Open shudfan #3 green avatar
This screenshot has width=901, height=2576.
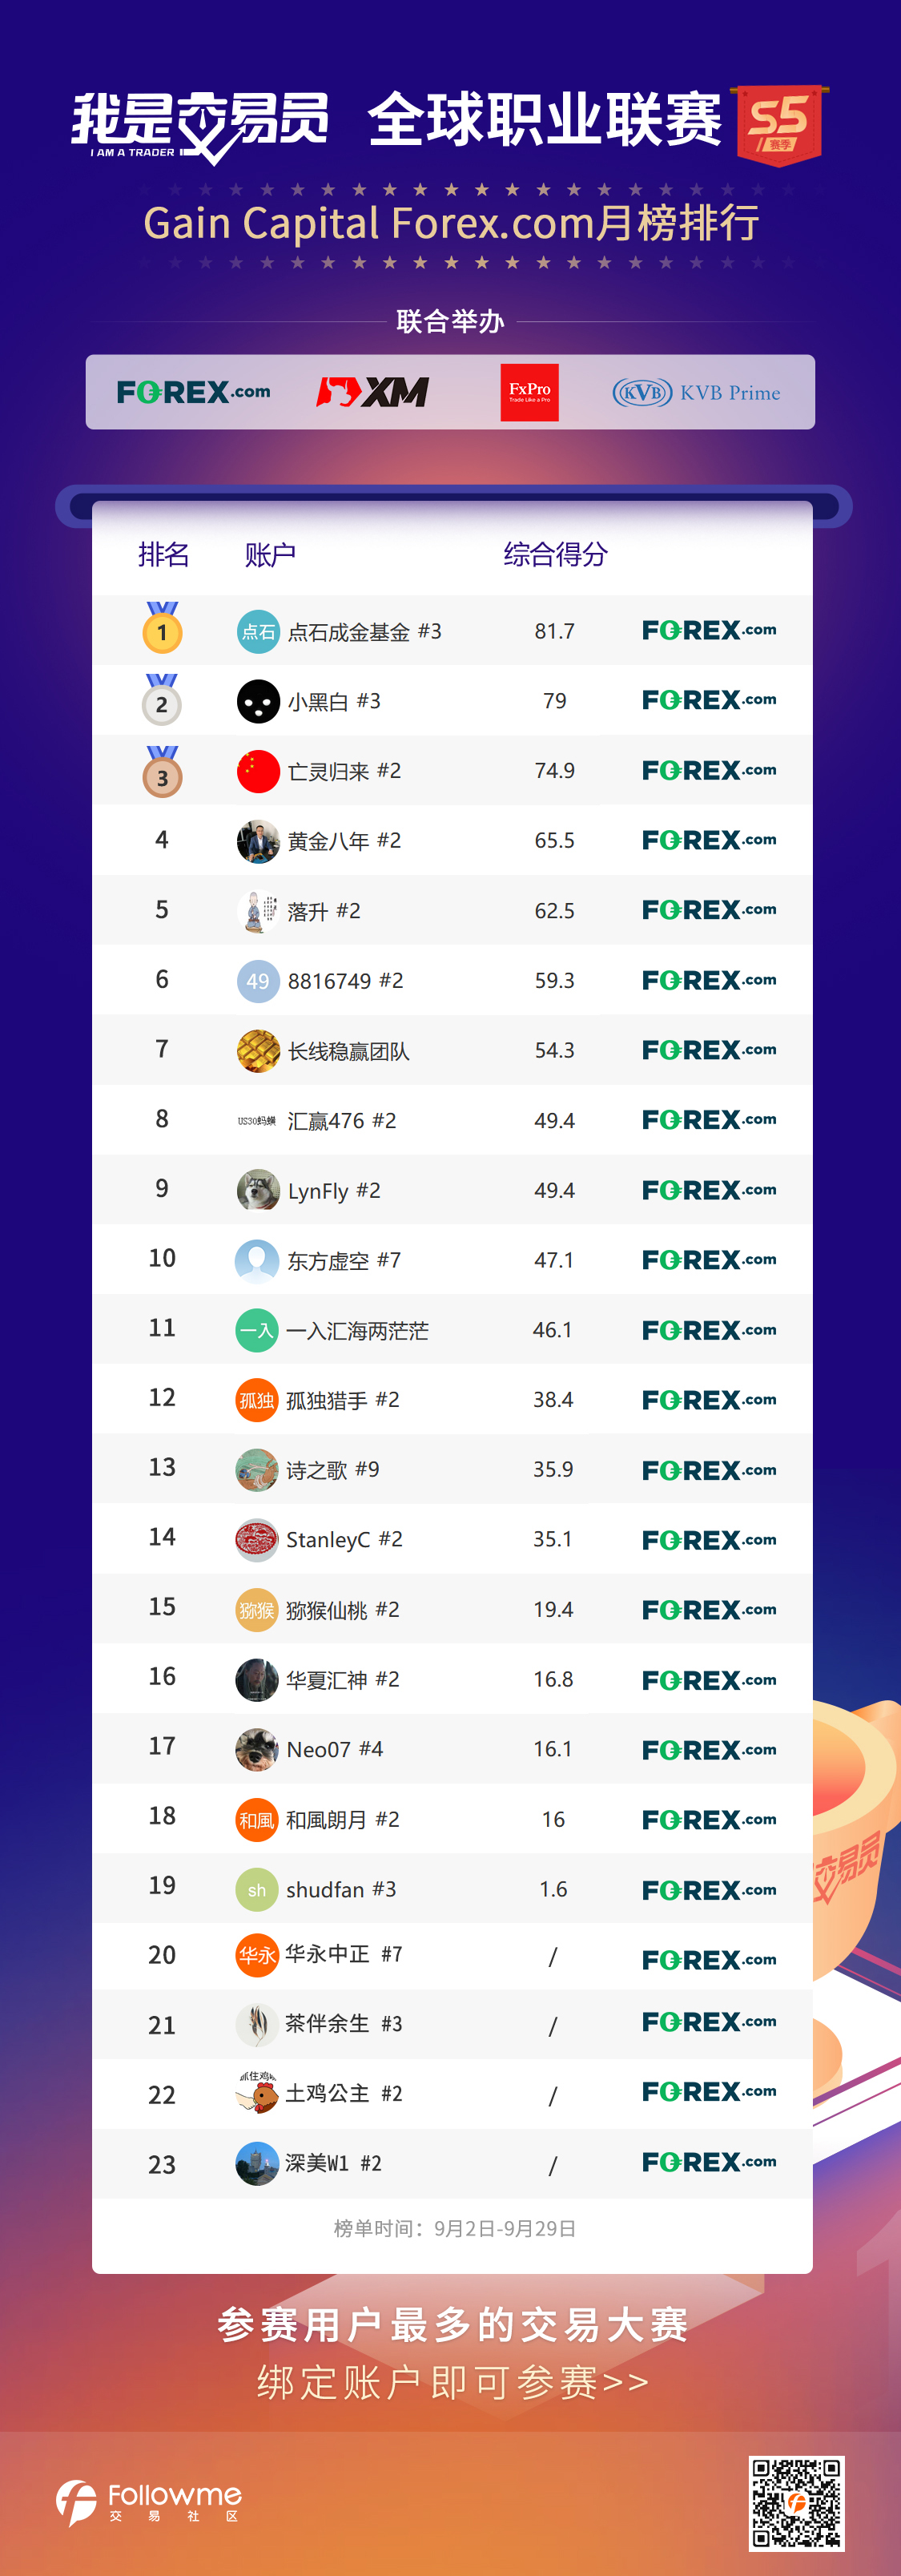click(257, 1889)
